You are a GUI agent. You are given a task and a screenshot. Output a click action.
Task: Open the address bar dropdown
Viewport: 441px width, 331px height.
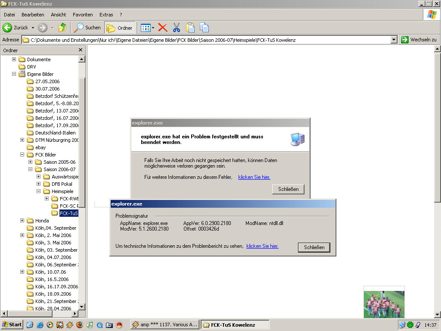(394, 40)
